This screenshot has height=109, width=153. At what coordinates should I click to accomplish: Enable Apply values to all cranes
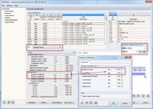tap(81, 97)
